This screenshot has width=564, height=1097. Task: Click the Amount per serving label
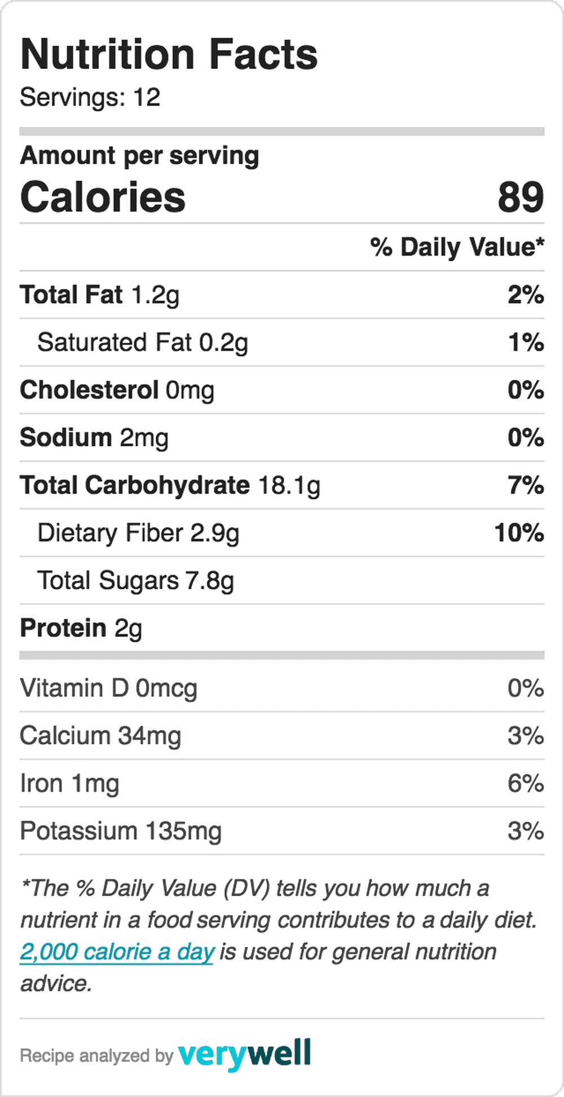coord(140,156)
